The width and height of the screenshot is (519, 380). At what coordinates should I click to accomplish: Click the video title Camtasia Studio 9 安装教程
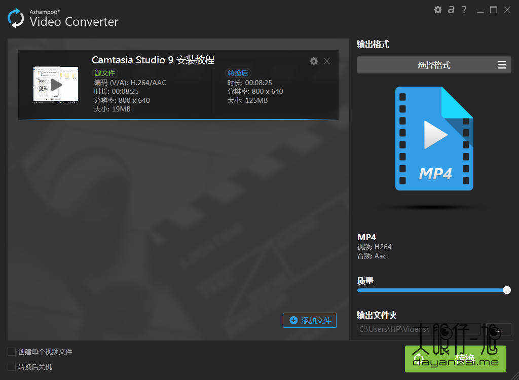(153, 60)
